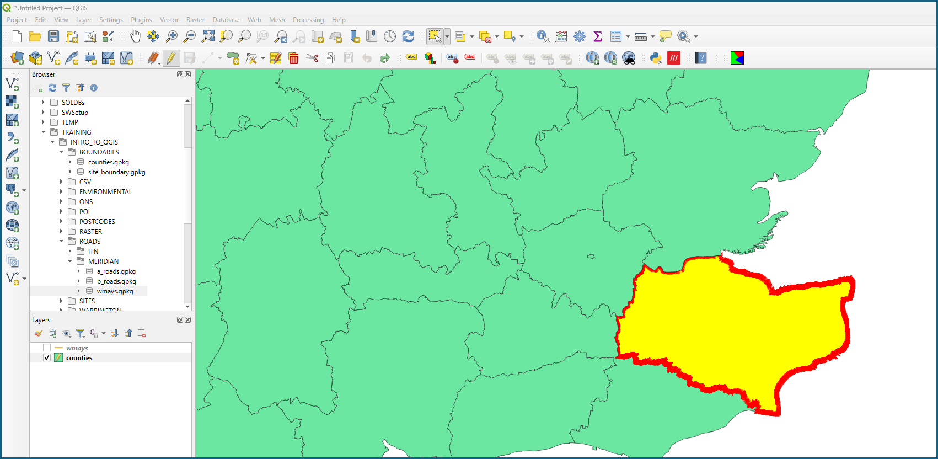This screenshot has height=459, width=938.
Task: Select counties.gpkg in Browser
Action: [108, 162]
